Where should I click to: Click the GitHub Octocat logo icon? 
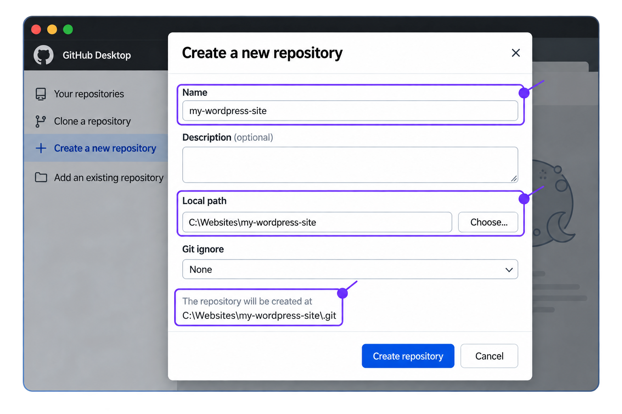click(43, 55)
